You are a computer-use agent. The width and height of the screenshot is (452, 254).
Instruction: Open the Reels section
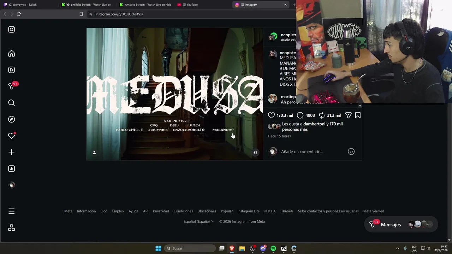click(x=12, y=70)
